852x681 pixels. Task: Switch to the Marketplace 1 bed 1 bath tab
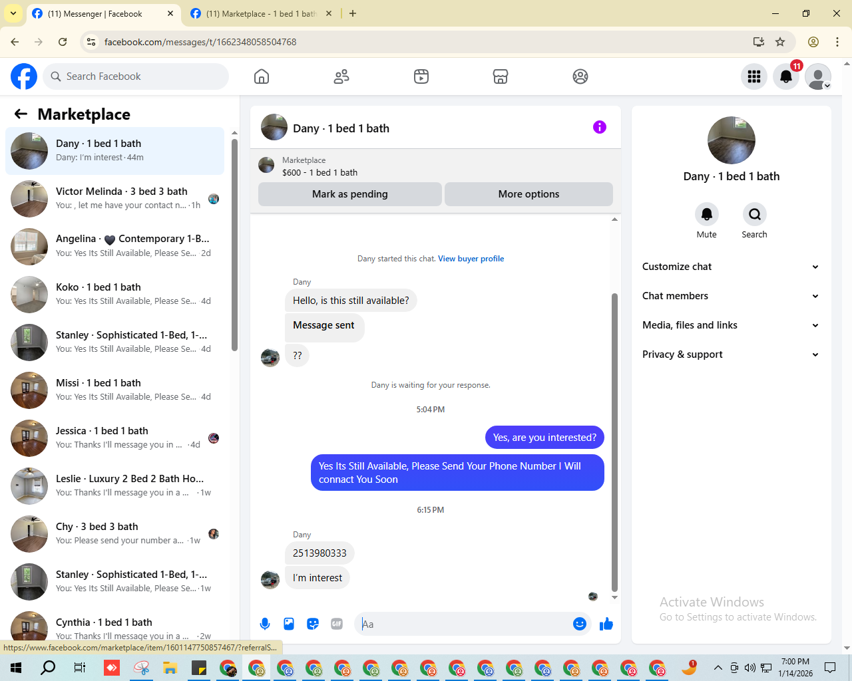(262, 13)
